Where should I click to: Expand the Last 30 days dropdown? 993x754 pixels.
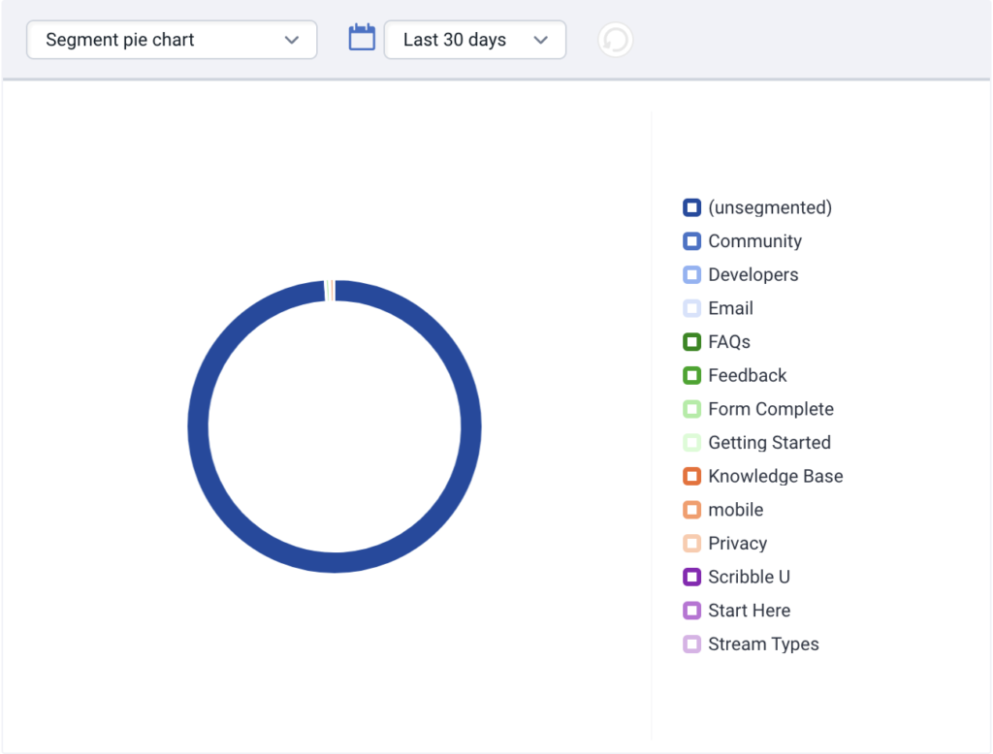point(474,40)
